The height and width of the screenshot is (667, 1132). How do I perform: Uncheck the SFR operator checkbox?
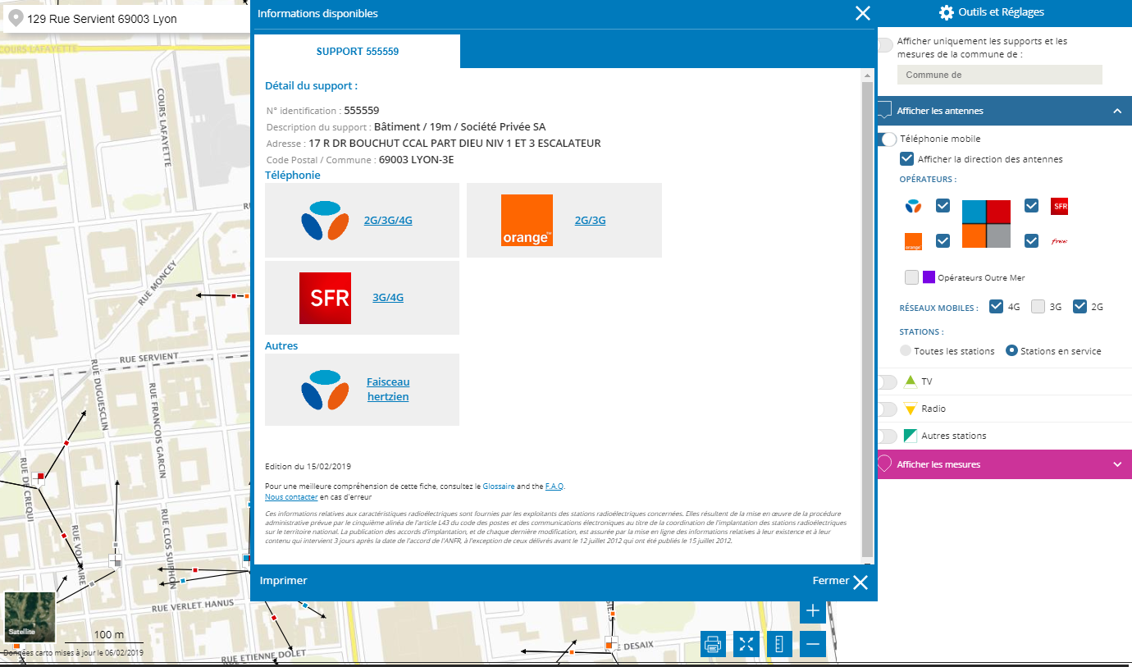coord(1032,206)
